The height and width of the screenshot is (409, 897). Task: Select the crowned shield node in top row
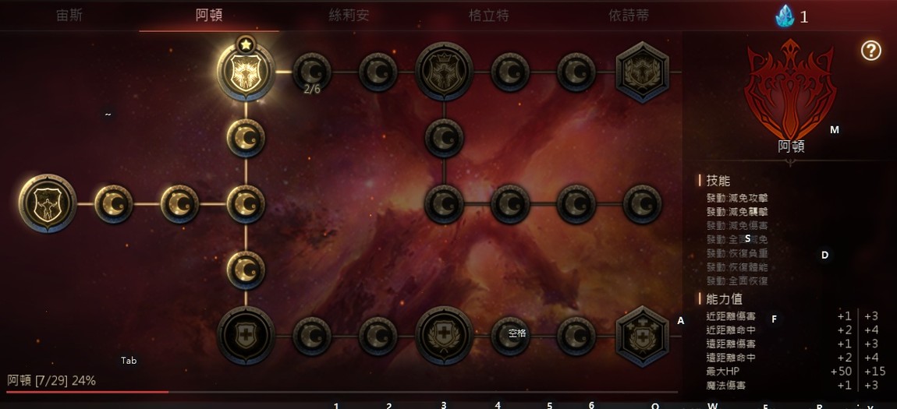[x=444, y=72]
